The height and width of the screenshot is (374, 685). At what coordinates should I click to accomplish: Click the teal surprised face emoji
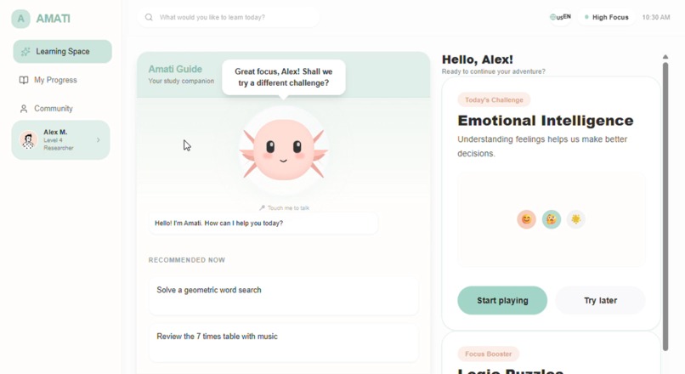pos(552,219)
